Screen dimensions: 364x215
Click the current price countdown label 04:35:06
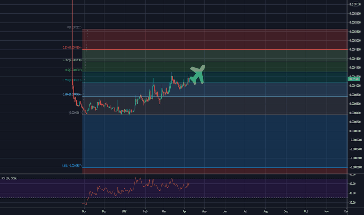(x=354, y=79)
